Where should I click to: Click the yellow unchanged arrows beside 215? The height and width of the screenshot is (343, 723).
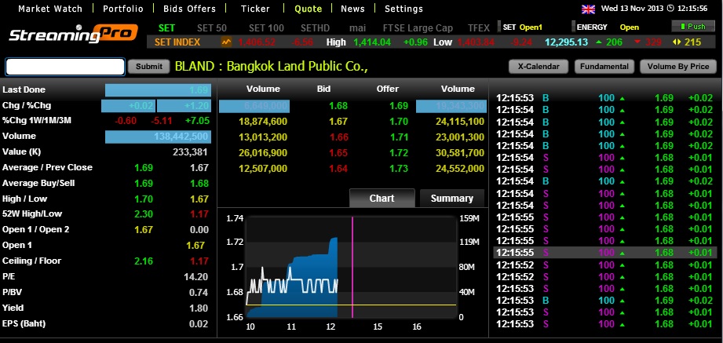[677, 42]
